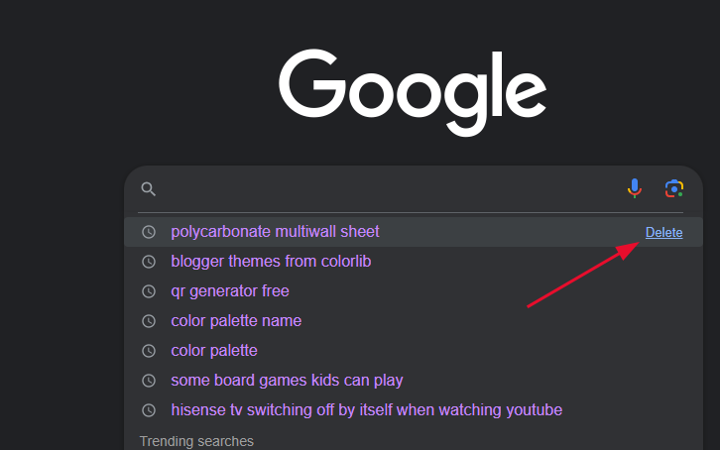
Task: Pick 'color palette name' suggestion
Action: [236, 320]
